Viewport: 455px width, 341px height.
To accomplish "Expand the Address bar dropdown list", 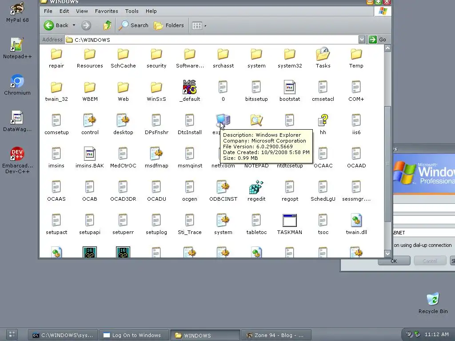I will coord(362,40).
